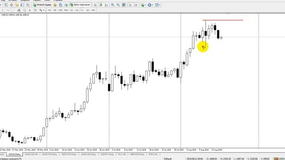Click the C: 1510.81 status value
Viewport: 285px width, 160px height.
pos(252,159)
